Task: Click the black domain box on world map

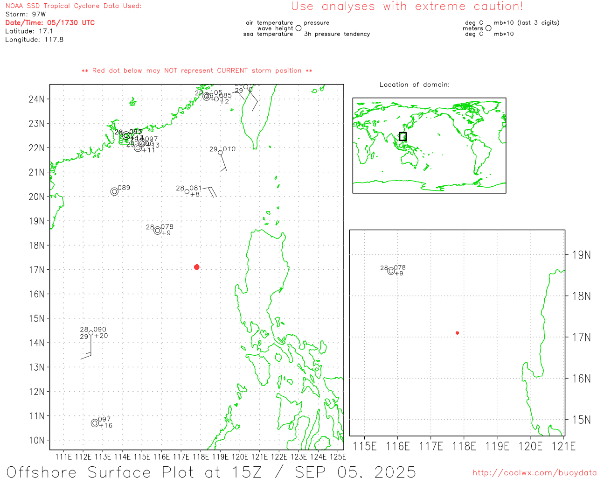Action: 403,136
